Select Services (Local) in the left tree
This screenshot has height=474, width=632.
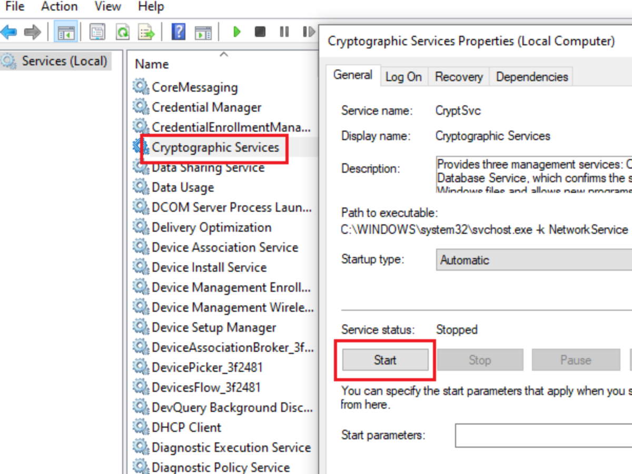coord(64,61)
